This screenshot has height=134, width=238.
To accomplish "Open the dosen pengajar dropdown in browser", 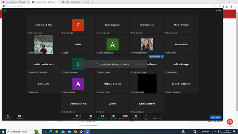I will [x=97, y=121].
